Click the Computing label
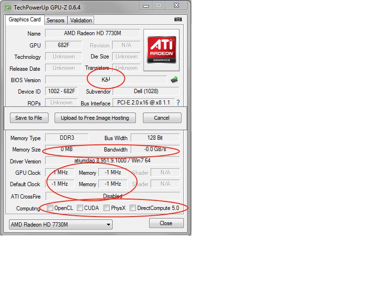Viewport: 380px width, 285px height. pos(28,209)
